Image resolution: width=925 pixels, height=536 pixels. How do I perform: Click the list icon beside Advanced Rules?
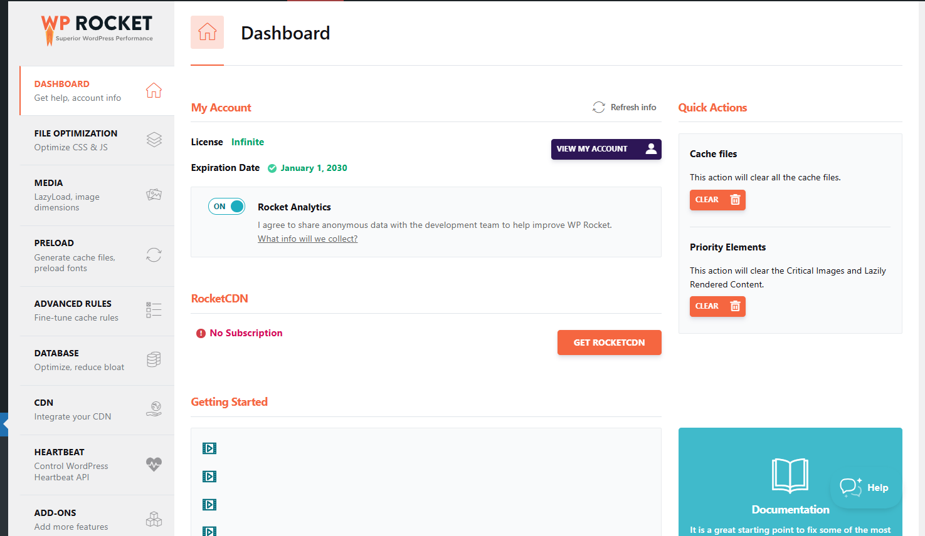tap(154, 310)
